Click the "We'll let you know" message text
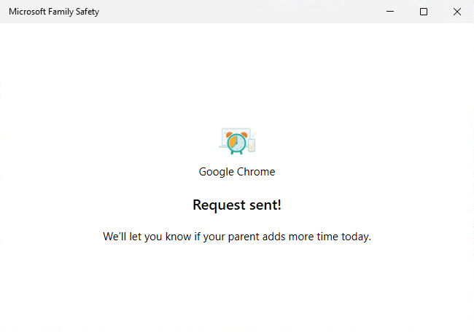Screen dimensions: 474x332 (x=237, y=237)
